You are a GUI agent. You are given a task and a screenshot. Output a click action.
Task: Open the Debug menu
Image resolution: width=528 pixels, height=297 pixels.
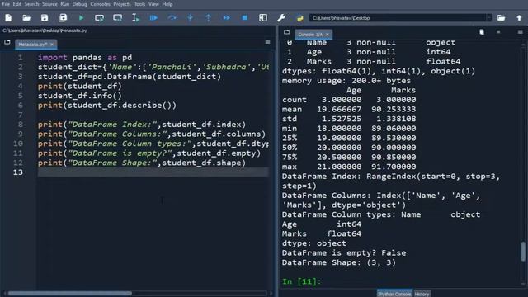(x=79, y=4)
